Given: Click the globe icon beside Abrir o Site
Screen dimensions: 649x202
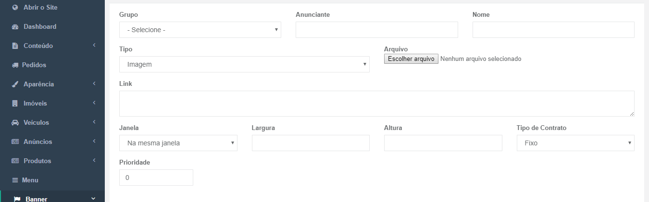Looking at the screenshot, I should pyautogui.click(x=15, y=7).
